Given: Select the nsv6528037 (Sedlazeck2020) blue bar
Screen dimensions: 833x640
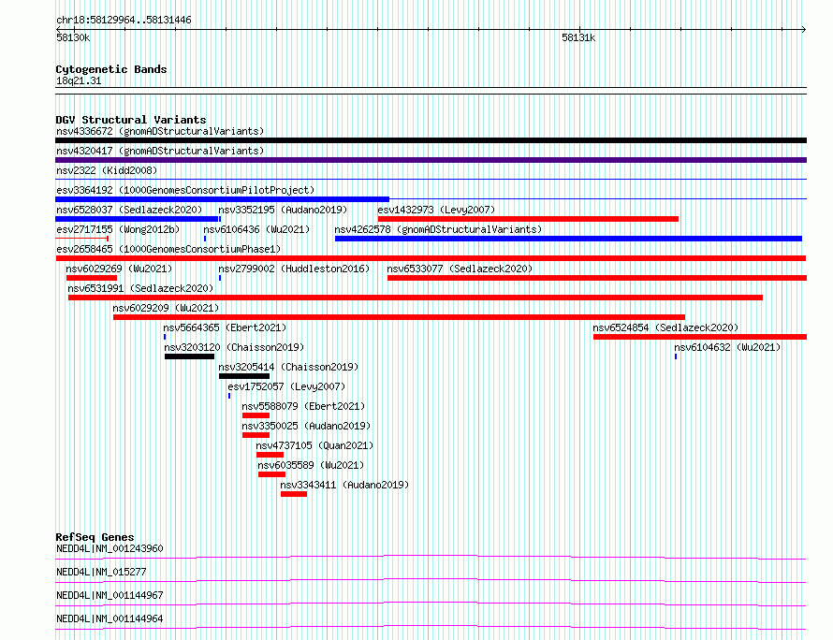Looking at the screenshot, I should (x=137, y=219).
